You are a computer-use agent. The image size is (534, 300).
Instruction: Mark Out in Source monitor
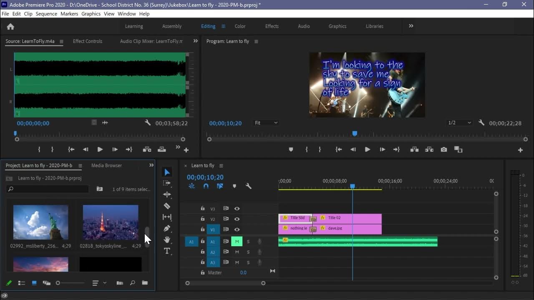point(52,150)
